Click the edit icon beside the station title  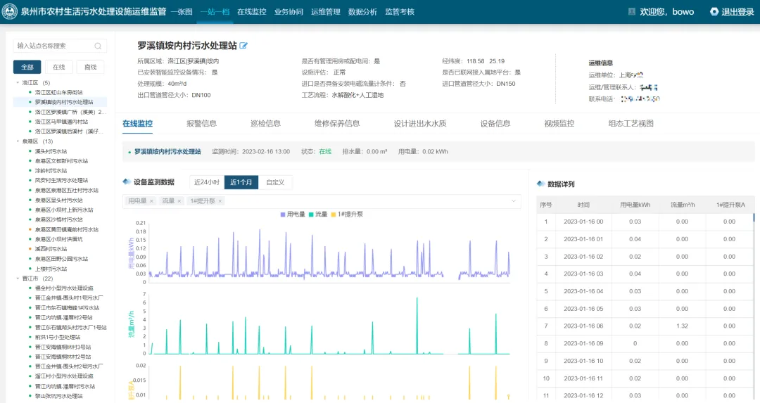(243, 46)
